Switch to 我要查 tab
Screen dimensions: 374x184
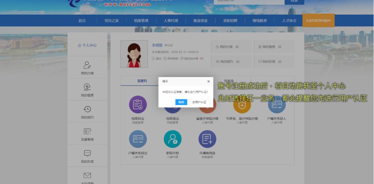coord(229,81)
